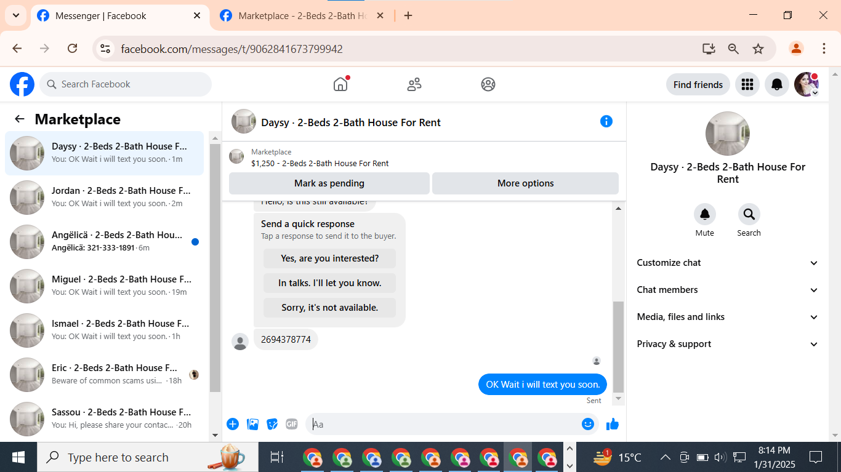The width and height of the screenshot is (841, 472).
Task: Open Ismael's conversation
Action: click(105, 330)
